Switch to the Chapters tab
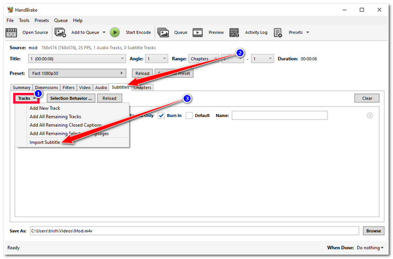The image size is (393, 259). tap(142, 88)
